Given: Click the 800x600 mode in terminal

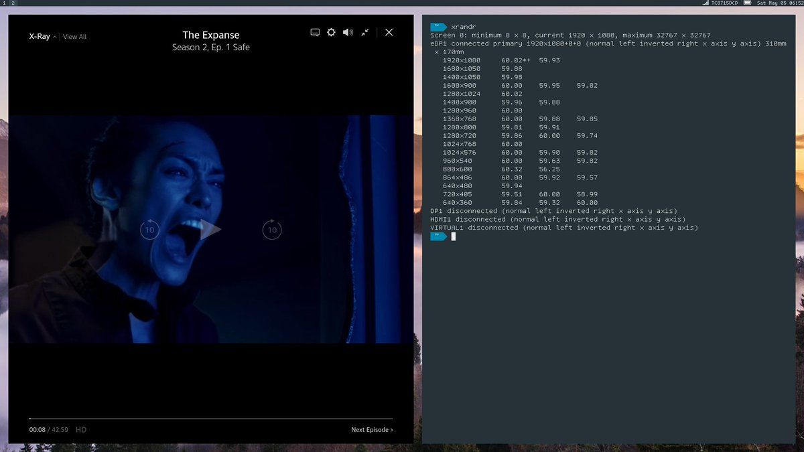Looking at the screenshot, I should 458,169.
